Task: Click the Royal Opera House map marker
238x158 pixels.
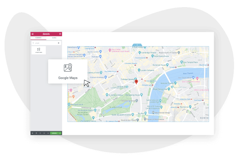Action: [x=152, y=56]
